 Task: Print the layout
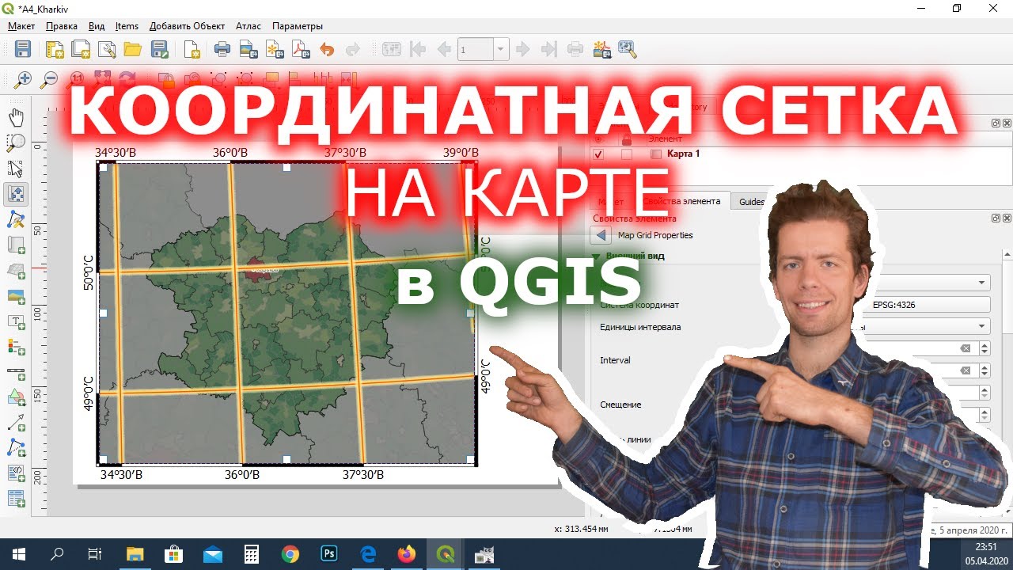tap(222, 49)
